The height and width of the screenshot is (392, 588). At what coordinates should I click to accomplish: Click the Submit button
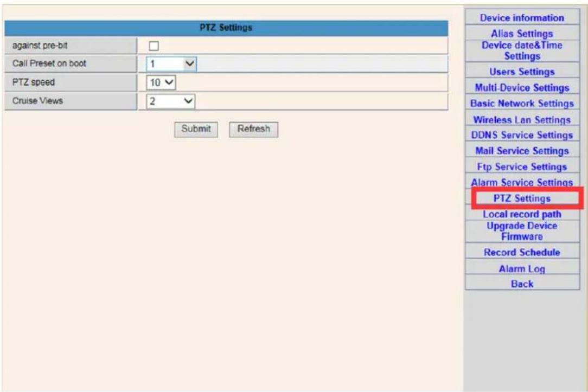pos(196,129)
